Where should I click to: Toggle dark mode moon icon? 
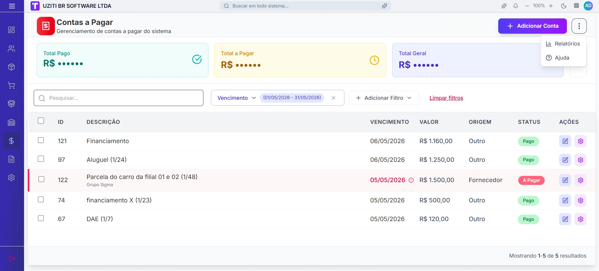pyautogui.click(x=563, y=6)
